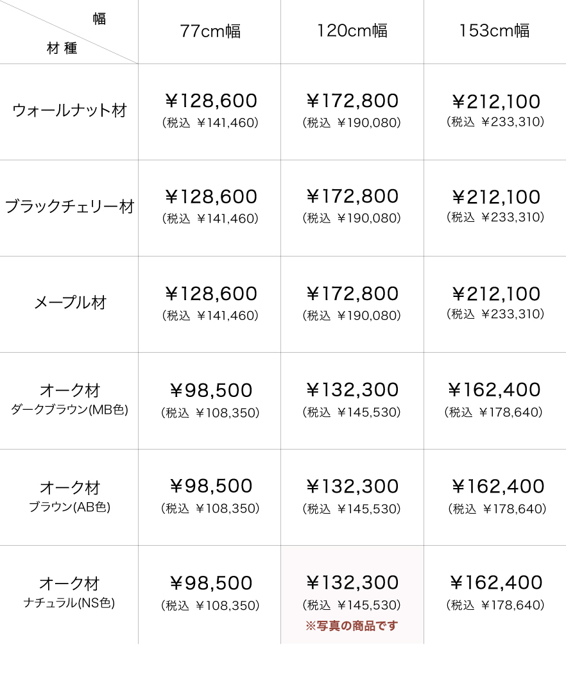Click natural oak 153cm price ¥162,400
The height and width of the screenshot is (674, 566).
click(495, 583)
